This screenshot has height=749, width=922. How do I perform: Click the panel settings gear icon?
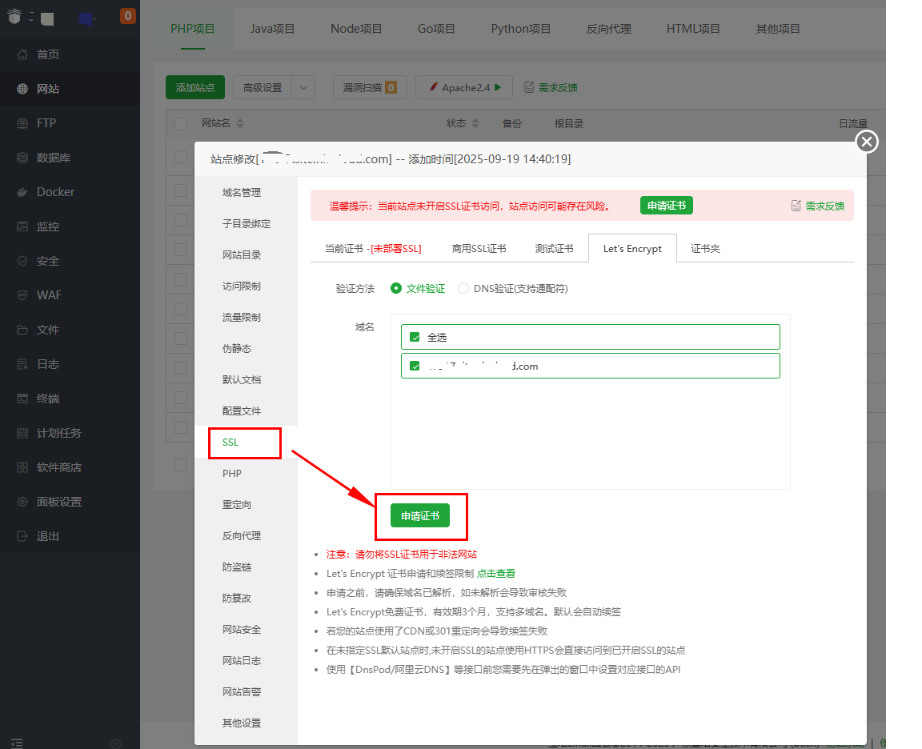point(22,502)
